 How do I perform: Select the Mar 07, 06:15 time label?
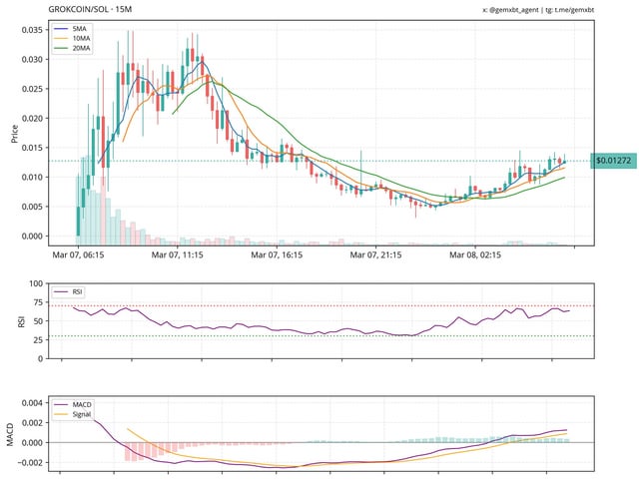tap(79, 256)
